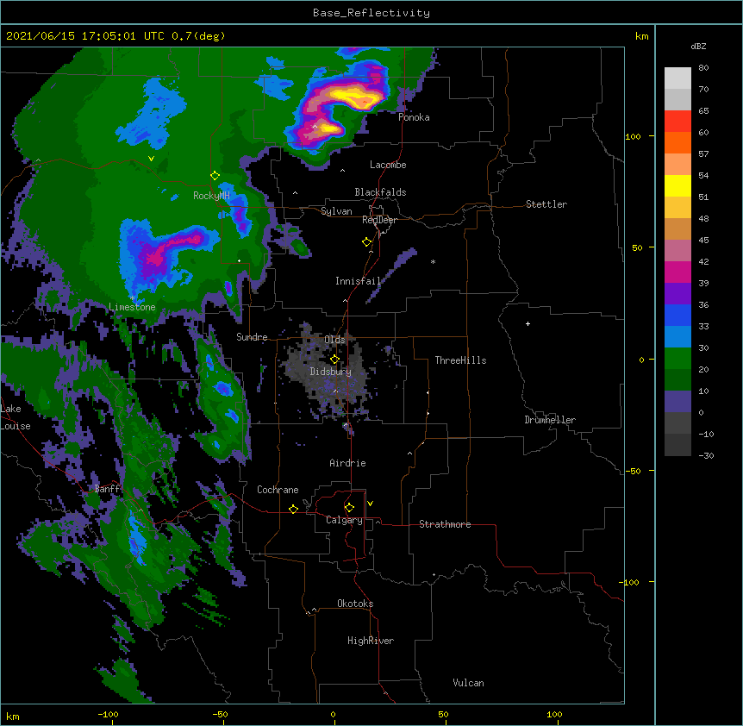Click the ThreeHills label
The height and width of the screenshot is (726, 743).
pos(460,360)
